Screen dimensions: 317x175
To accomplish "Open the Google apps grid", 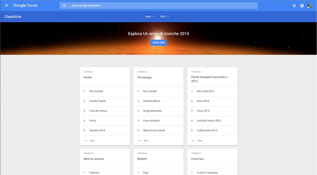I will (x=294, y=6).
